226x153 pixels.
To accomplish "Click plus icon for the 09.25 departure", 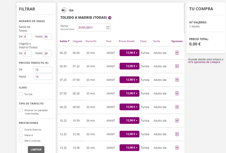I will tap(177, 107).
